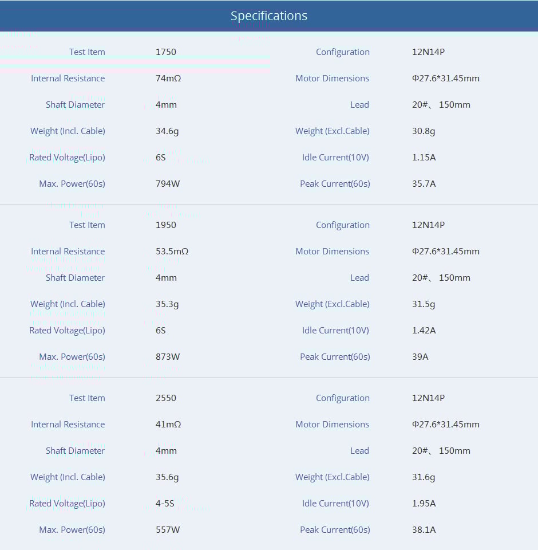Select the 34.6g weight value
The width and height of the screenshot is (538, 550).
pos(167,131)
